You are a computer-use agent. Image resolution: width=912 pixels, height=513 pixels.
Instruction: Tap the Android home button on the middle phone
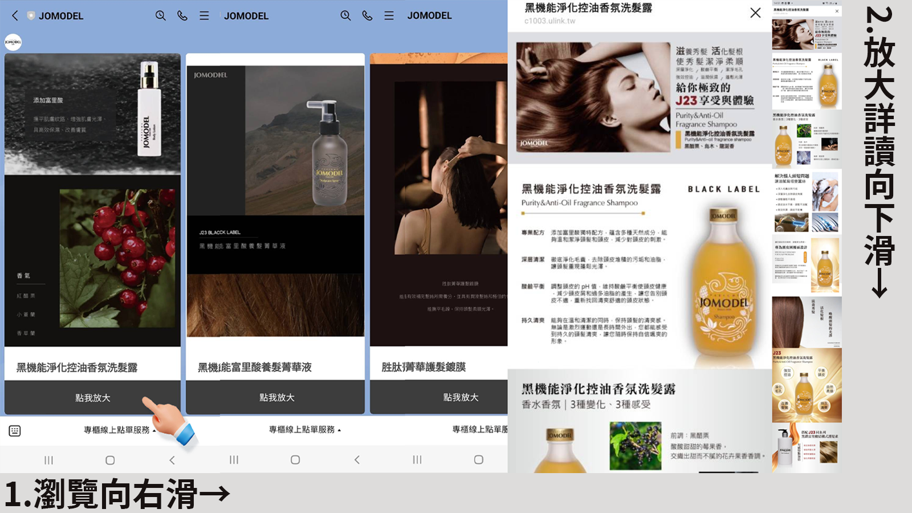pos(295,460)
